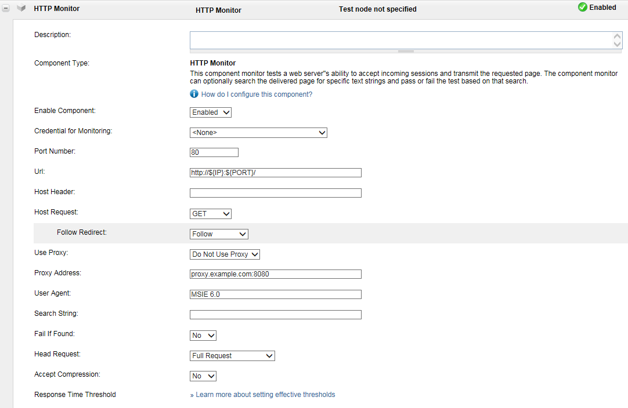628x408 pixels.
Task: Open the Enable Component dropdown
Action: click(211, 112)
